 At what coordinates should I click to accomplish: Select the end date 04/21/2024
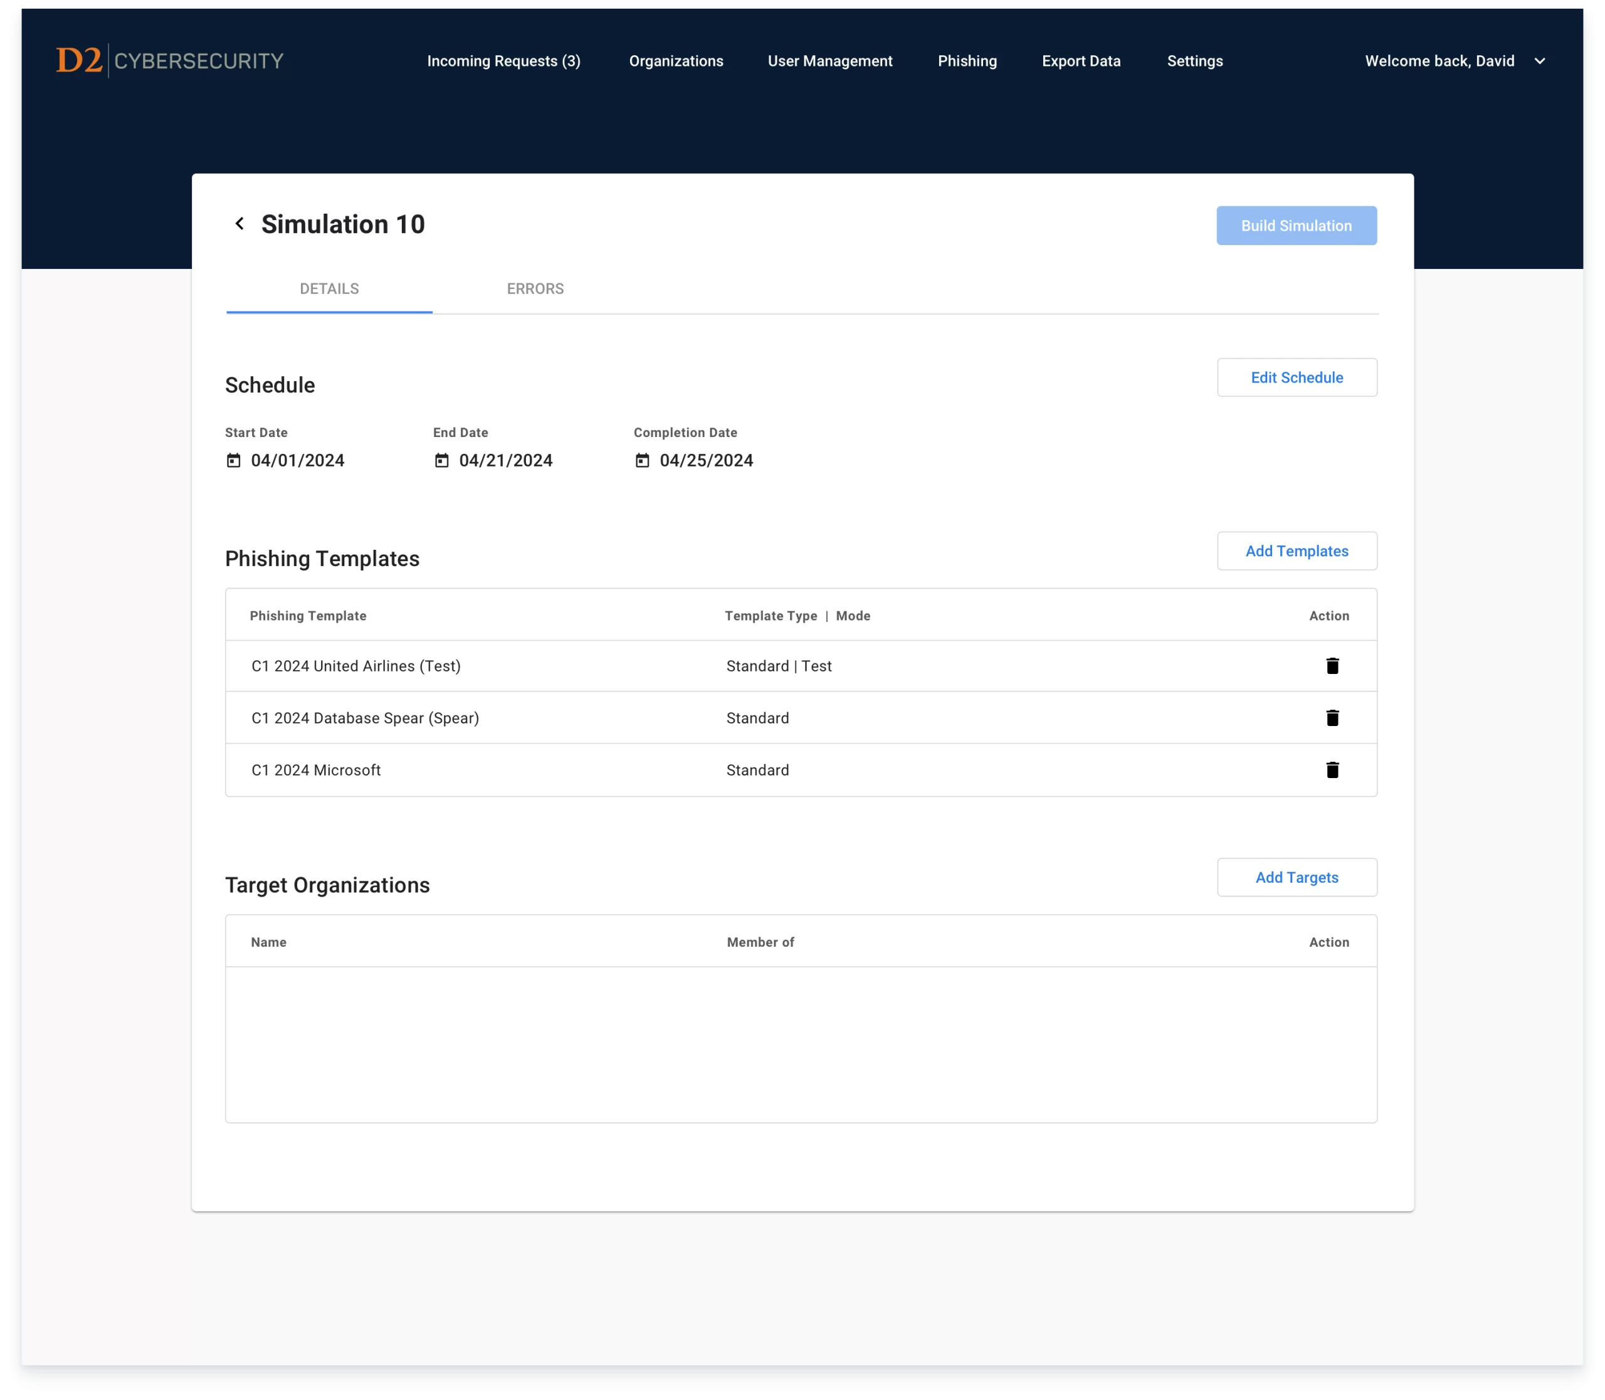(505, 460)
